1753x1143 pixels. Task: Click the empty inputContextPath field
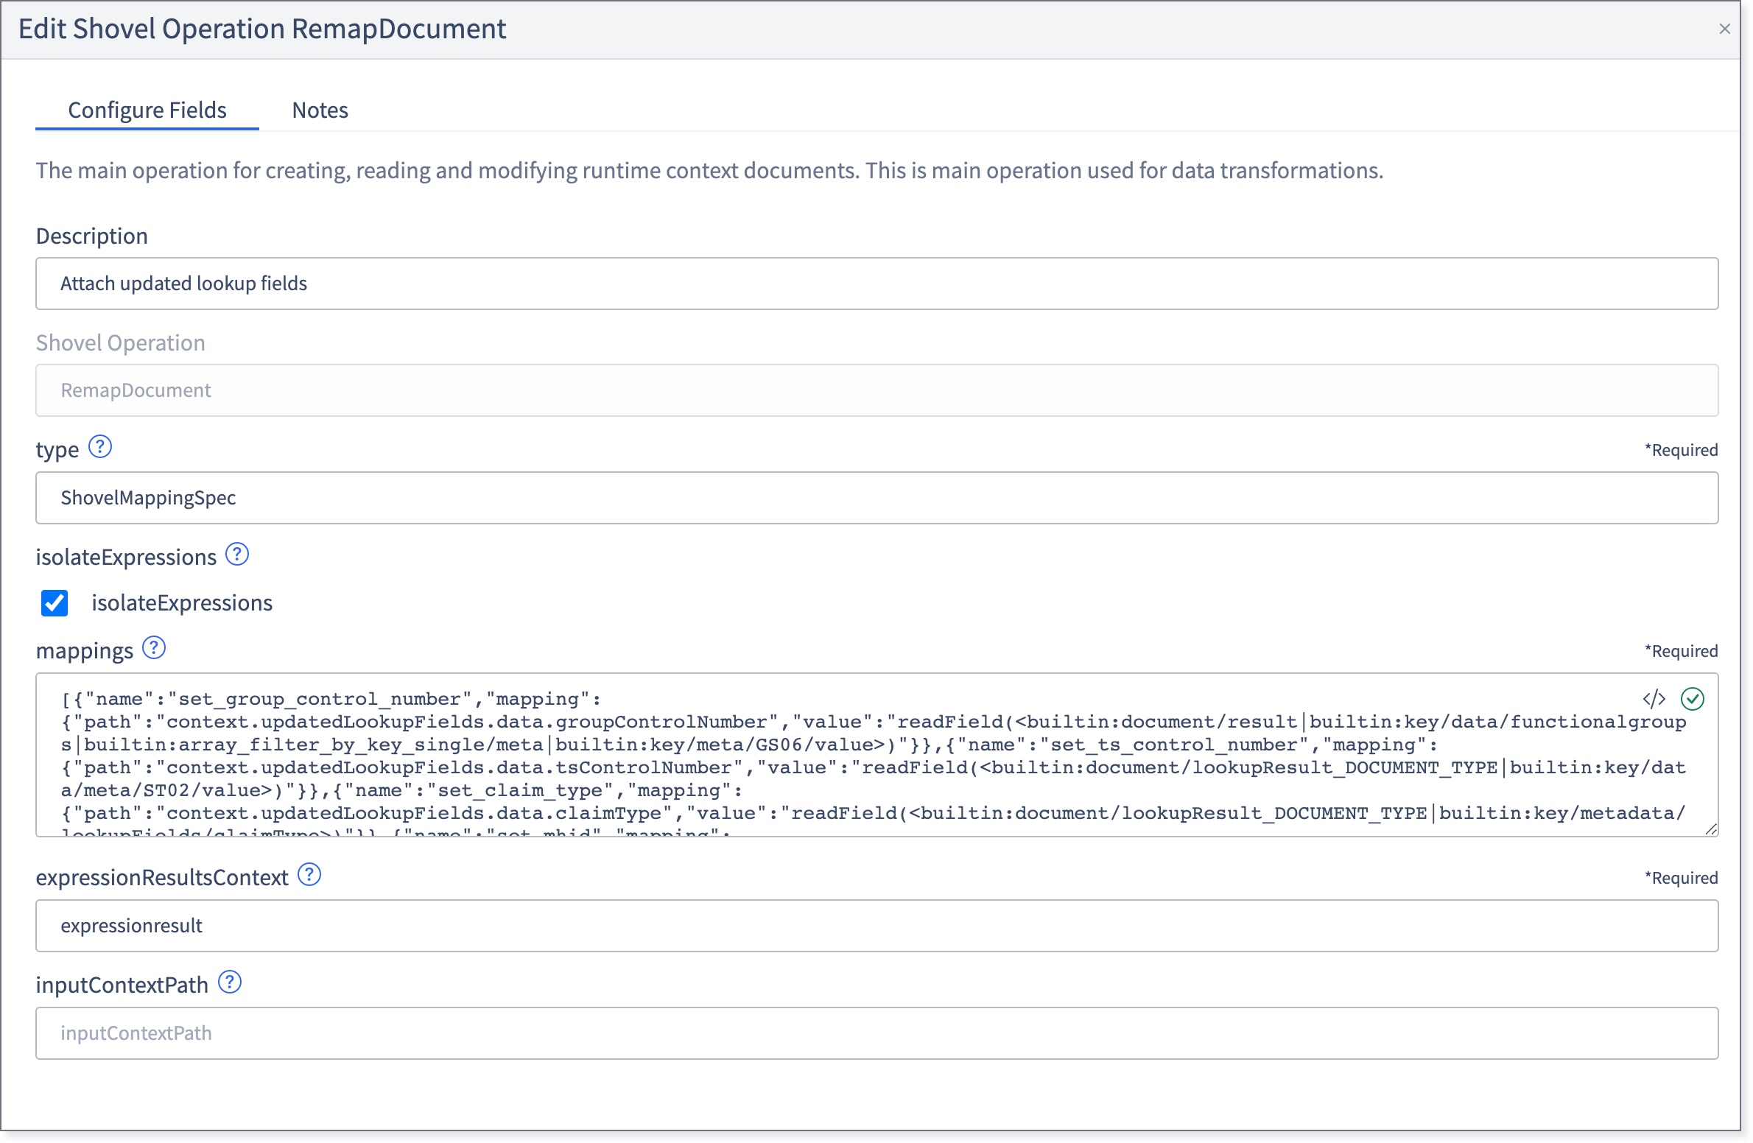tap(877, 1033)
